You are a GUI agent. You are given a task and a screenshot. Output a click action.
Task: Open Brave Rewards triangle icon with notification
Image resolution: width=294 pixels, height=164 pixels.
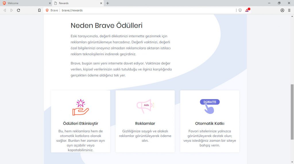click(247, 10)
